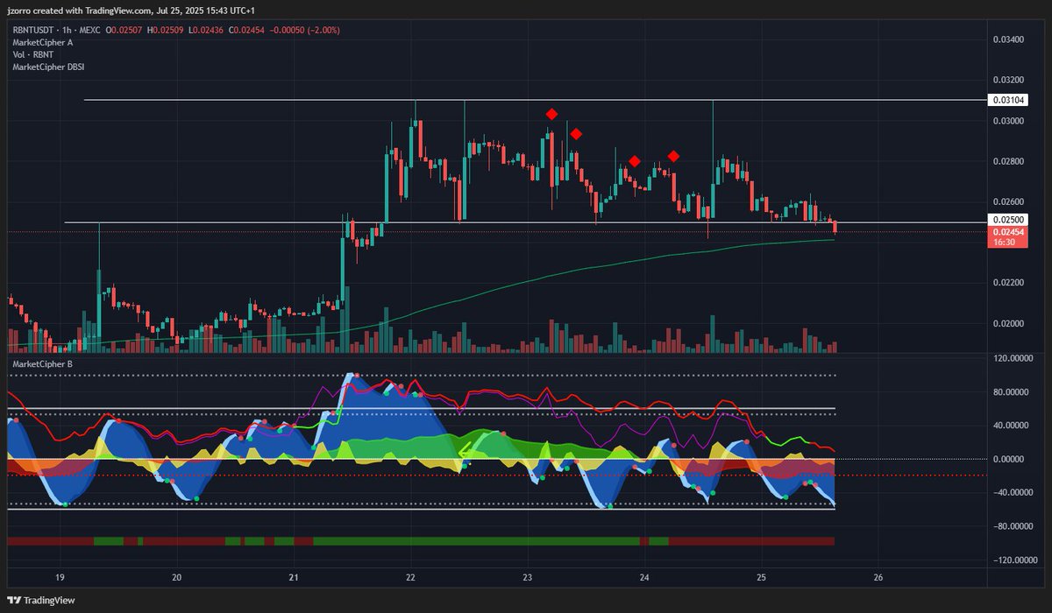Select the Vol · RBNT indicator label

(35, 54)
